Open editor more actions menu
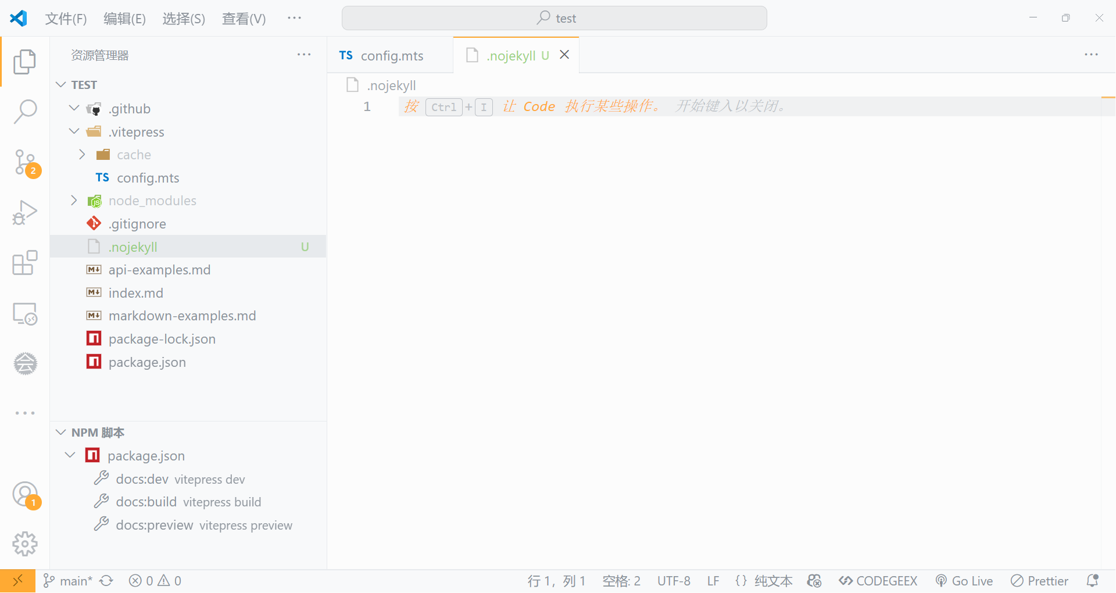Viewport: 1116px width, 593px height. (1091, 55)
